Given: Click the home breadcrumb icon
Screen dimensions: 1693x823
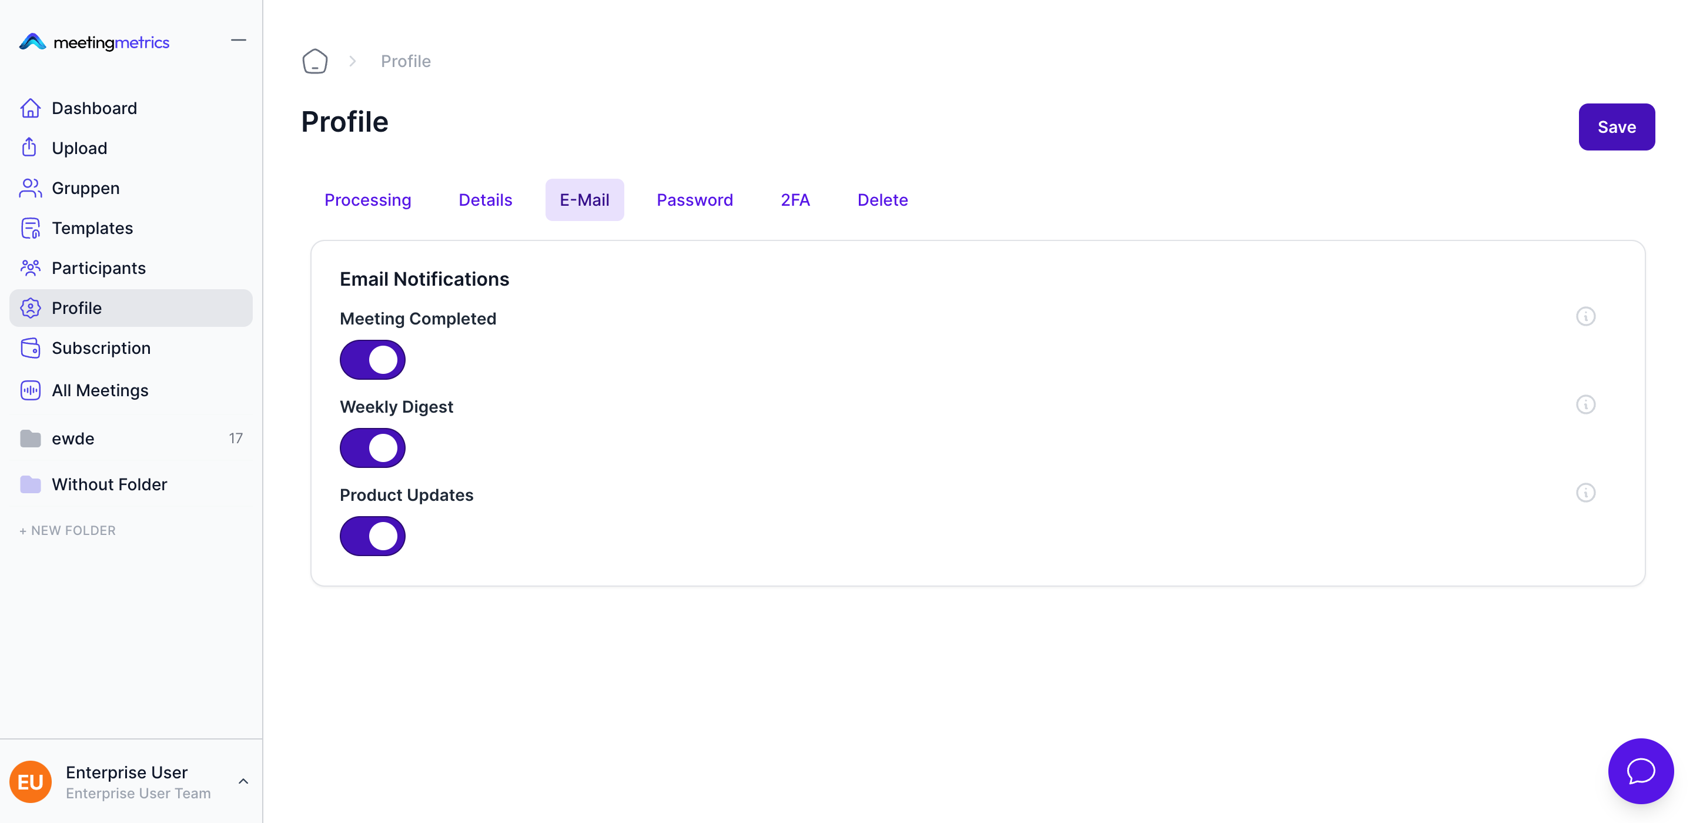Looking at the screenshot, I should [315, 61].
